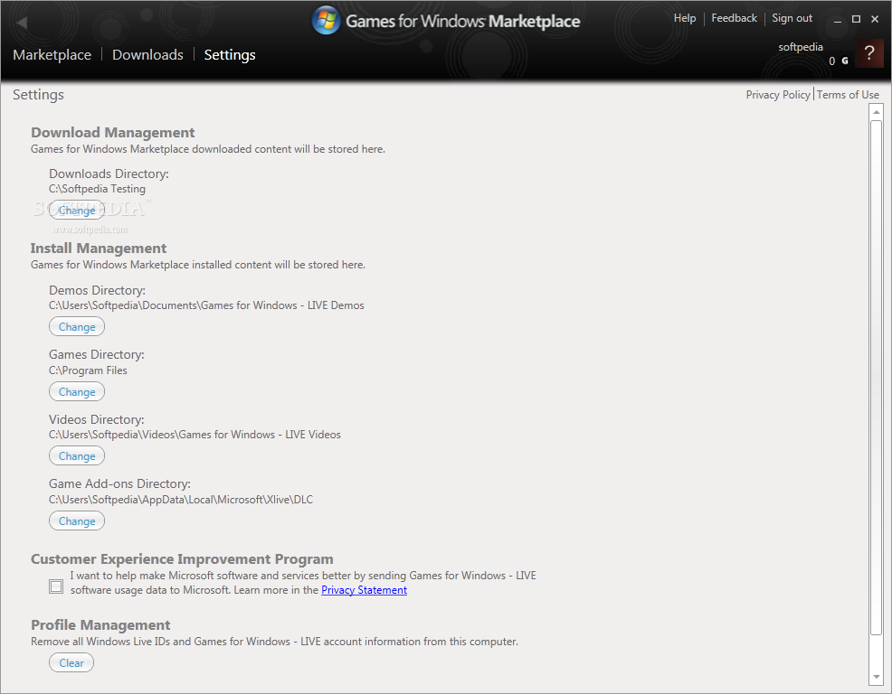The height and width of the screenshot is (694, 892).
Task: Open the Privacy Policy link
Action: pos(778,95)
